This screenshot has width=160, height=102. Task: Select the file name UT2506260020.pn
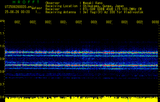coord(18,7)
